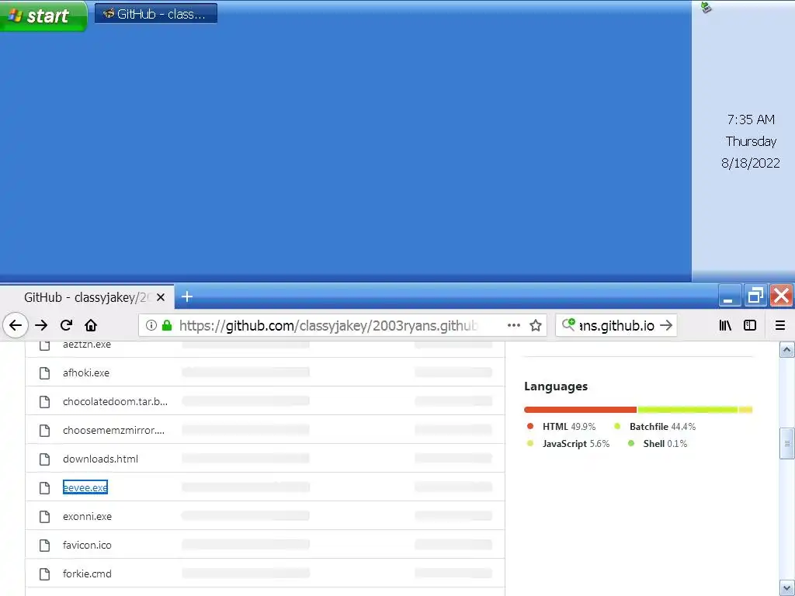Select the Shell 0.1% language entry
This screenshot has height=596, width=795.
[658, 443]
